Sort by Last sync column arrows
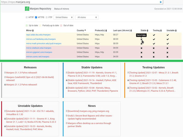The height and width of the screenshot is (137, 183). tap(131, 31)
